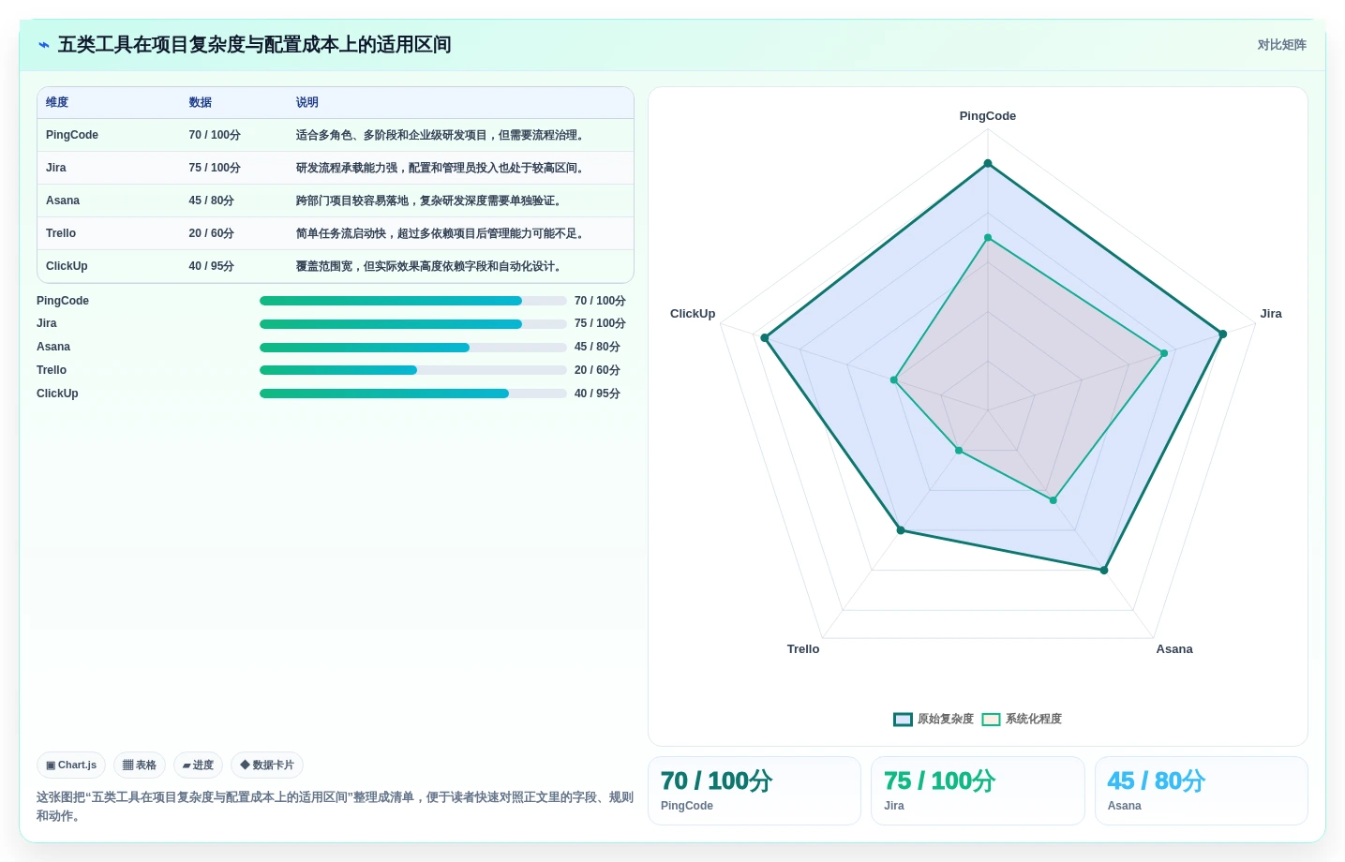Click the inner PingCode radar data point
Image resolution: width=1345 pixels, height=862 pixels.
tap(988, 238)
